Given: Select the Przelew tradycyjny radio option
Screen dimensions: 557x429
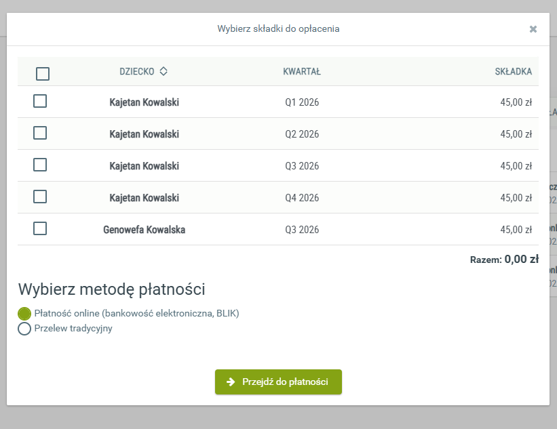Looking at the screenshot, I should tap(24, 329).
